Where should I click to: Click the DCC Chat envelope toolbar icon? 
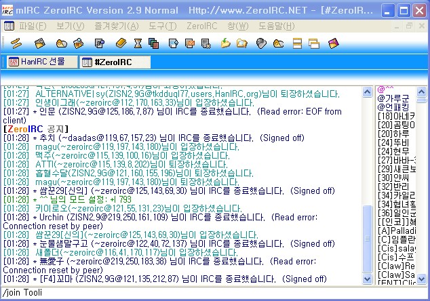[x=190, y=43]
